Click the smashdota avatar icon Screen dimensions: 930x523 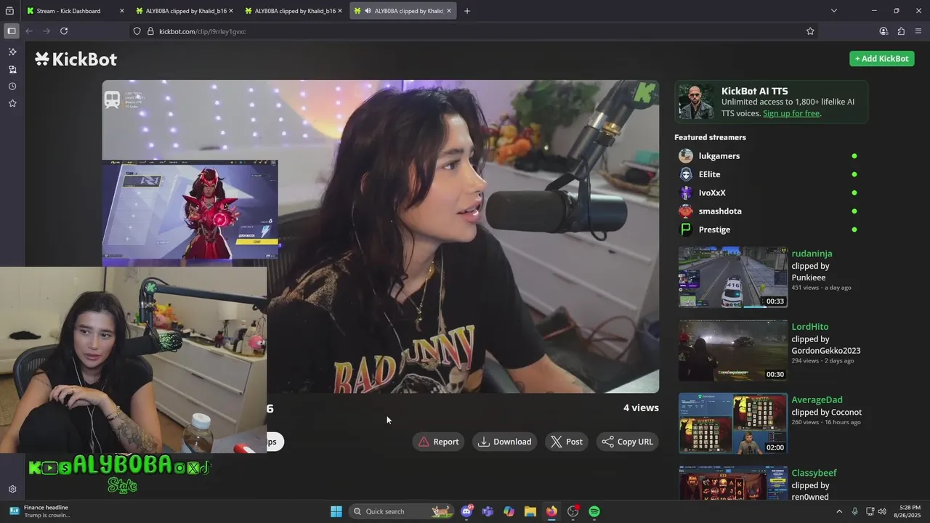tap(686, 211)
